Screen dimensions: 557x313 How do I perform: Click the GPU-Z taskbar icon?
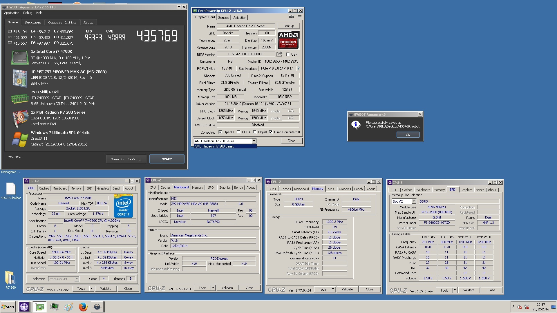(40, 307)
